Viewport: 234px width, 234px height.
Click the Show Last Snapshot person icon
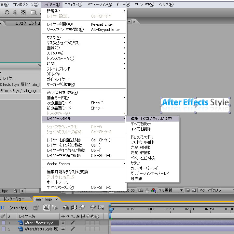(x=147, y=190)
